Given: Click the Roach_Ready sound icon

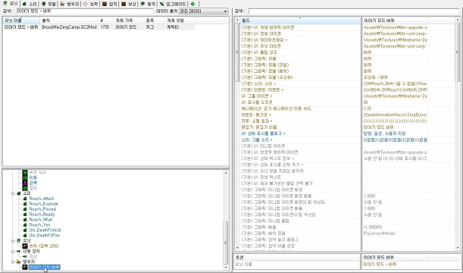Looking at the screenshot, I should click(x=25, y=215).
